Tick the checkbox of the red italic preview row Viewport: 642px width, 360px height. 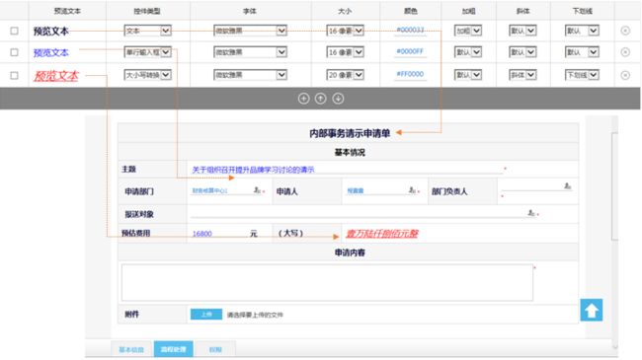pyautogui.click(x=15, y=75)
